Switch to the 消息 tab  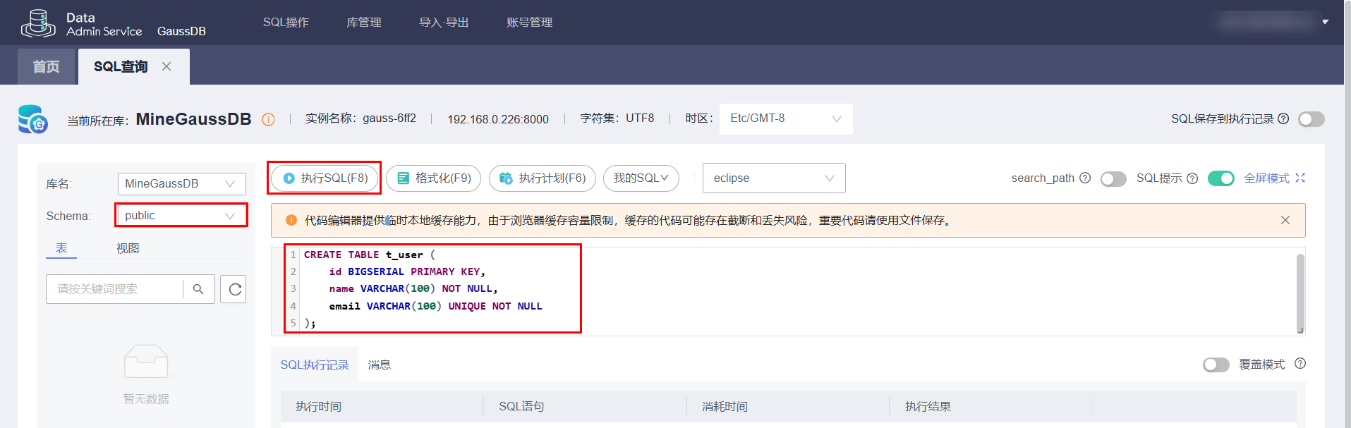(379, 365)
